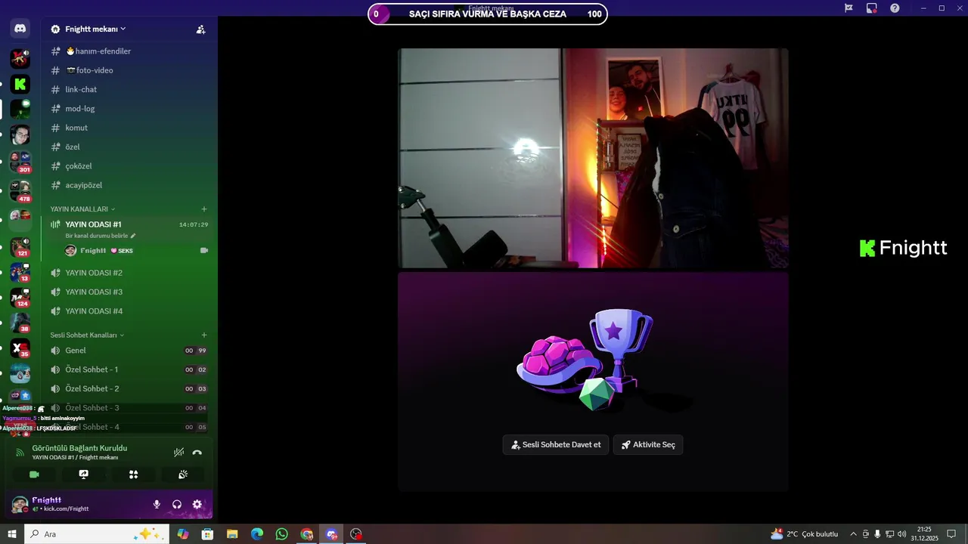Open volume control in system tray
The image size is (968, 544).
point(901,534)
